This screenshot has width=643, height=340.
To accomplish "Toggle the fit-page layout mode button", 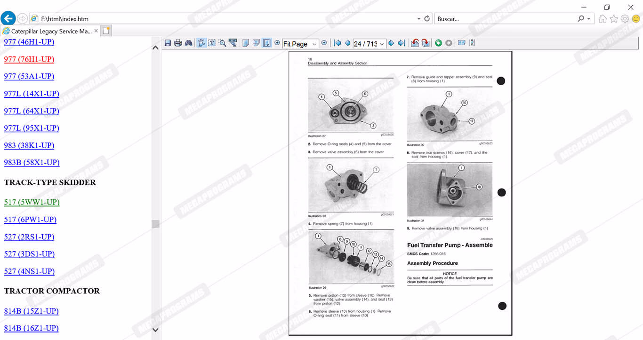I will click(x=266, y=43).
